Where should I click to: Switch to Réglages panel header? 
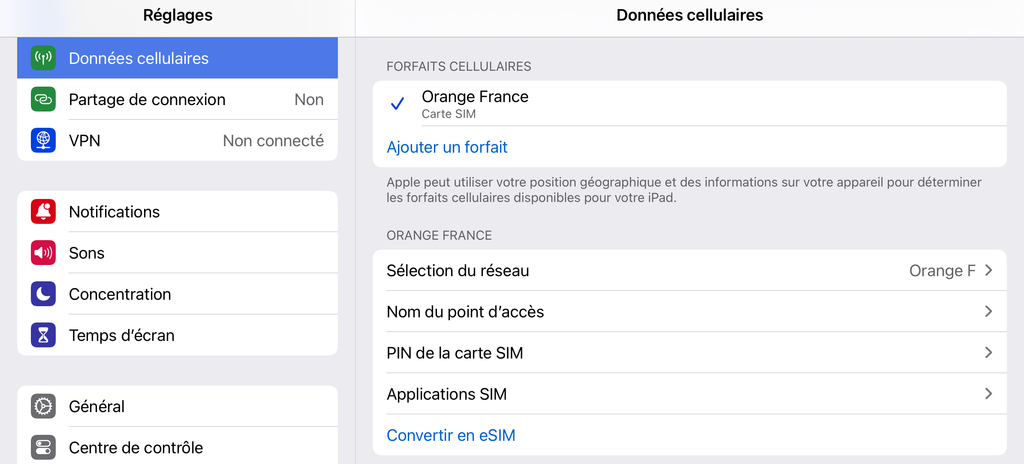[x=178, y=15]
